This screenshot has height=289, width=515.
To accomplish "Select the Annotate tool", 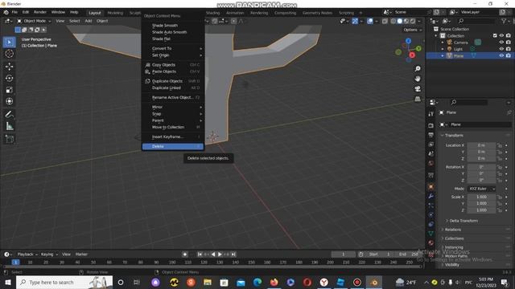I will tap(9, 114).
